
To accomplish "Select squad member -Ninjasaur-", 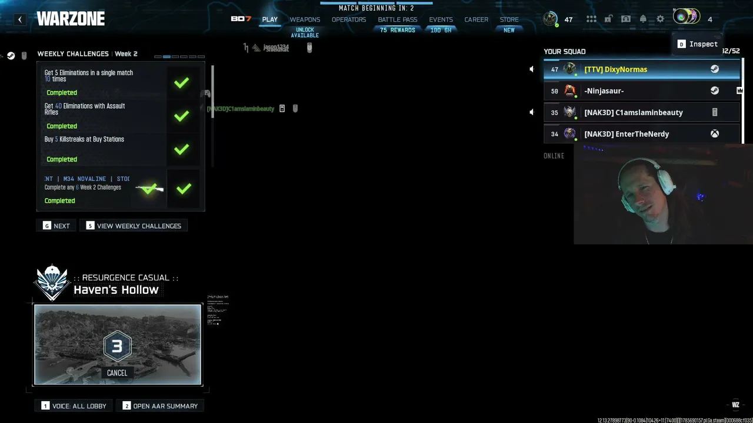I will (642, 90).
